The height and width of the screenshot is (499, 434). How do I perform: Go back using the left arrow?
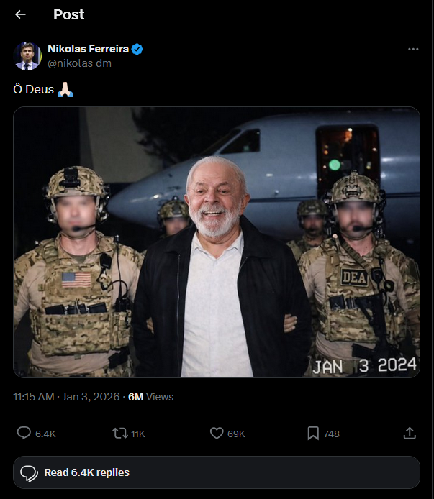[20, 14]
